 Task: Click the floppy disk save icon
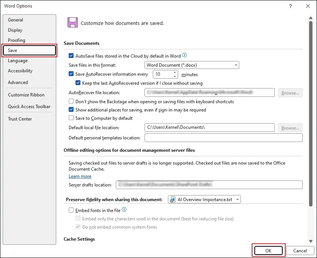pyautogui.click(x=72, y=22)
